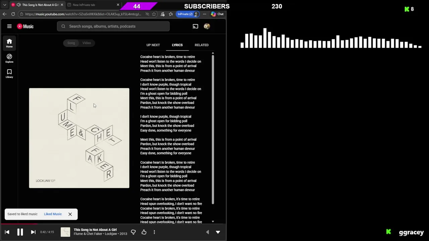
Task: Open browser Favorites list icon
Action: (171, 14)
